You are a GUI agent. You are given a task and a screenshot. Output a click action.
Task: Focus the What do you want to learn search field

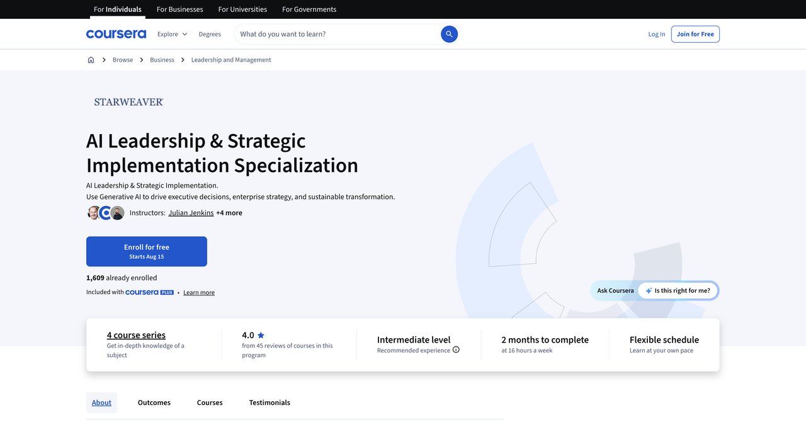337,34
